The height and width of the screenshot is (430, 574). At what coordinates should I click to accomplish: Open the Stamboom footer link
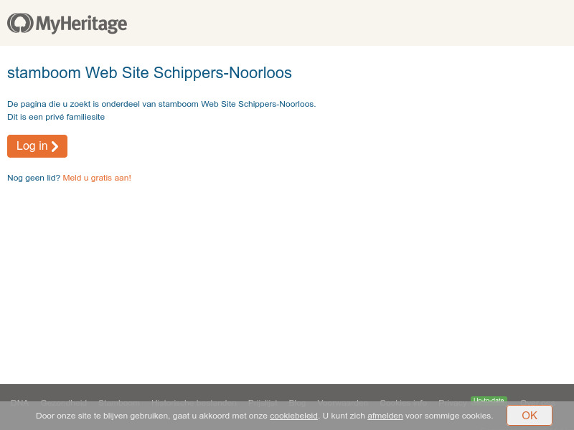coord(118,403)
